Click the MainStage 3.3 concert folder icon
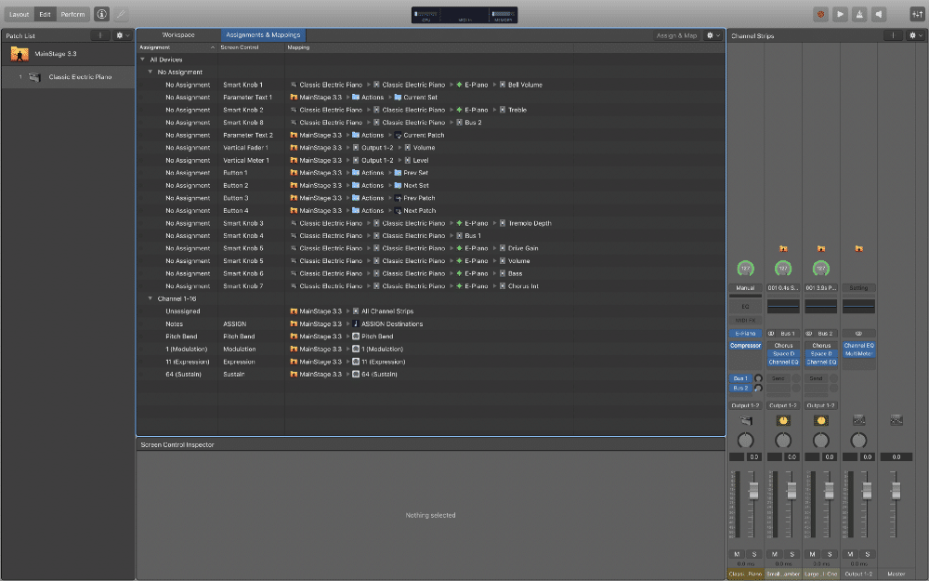 (20, 55)
